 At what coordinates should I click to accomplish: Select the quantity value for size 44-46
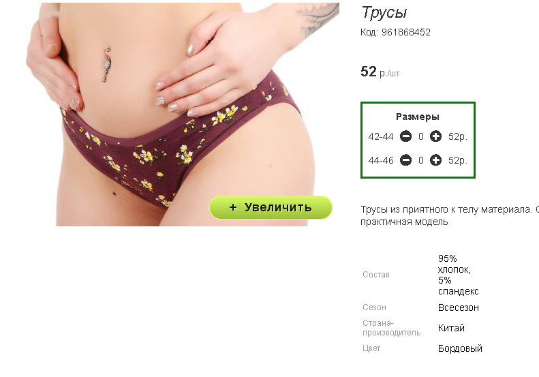coord(420,160)
